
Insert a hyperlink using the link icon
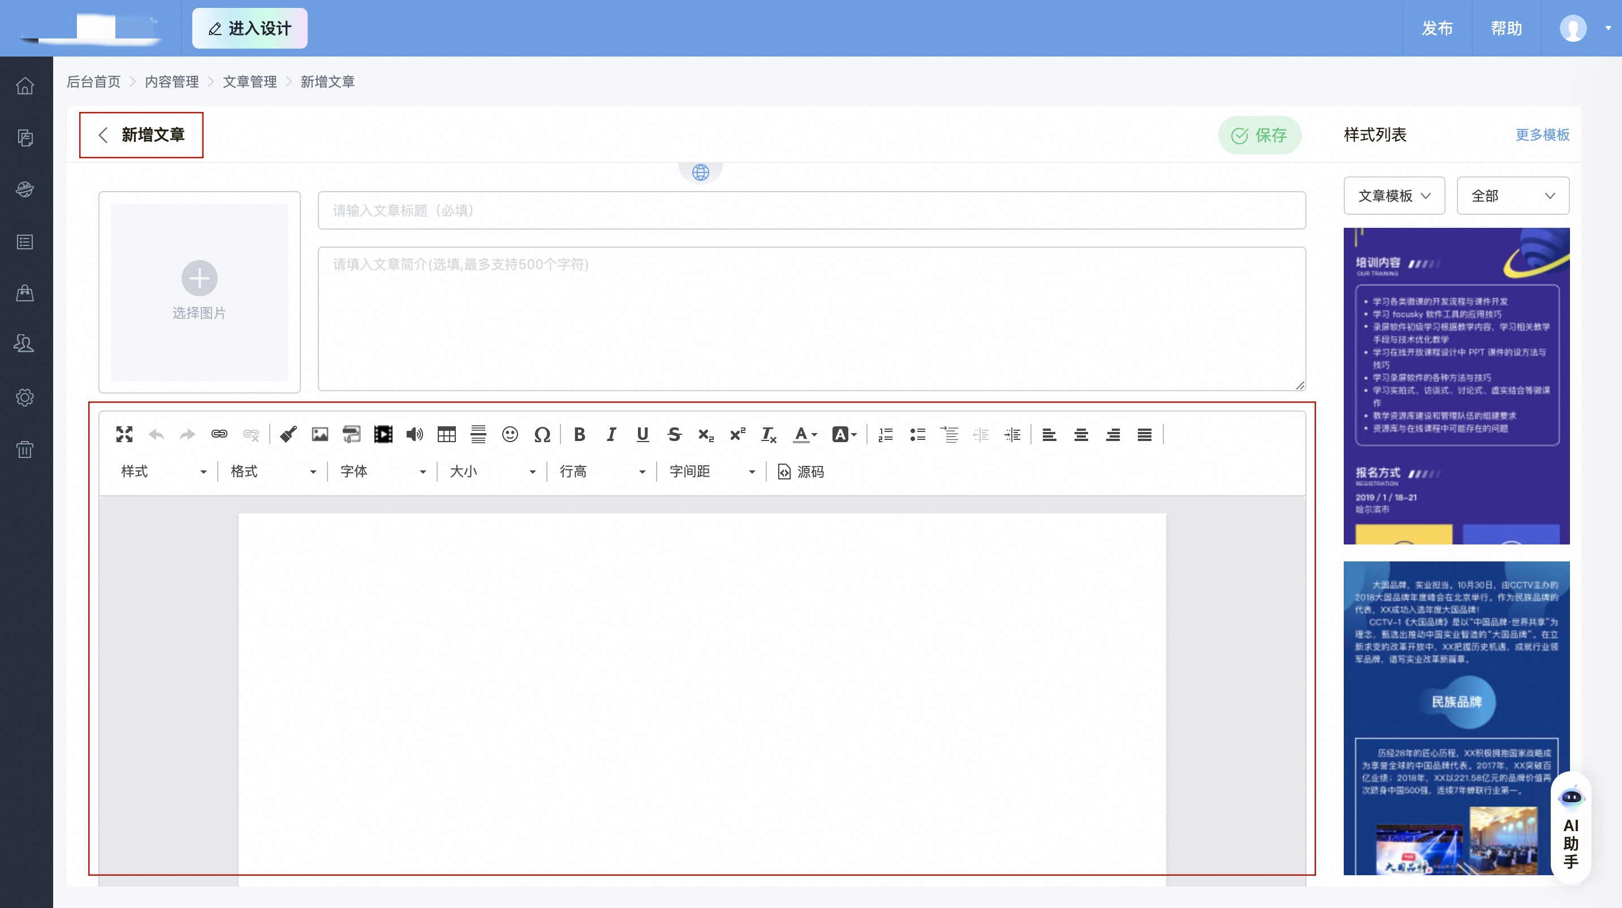pos(219,434)
